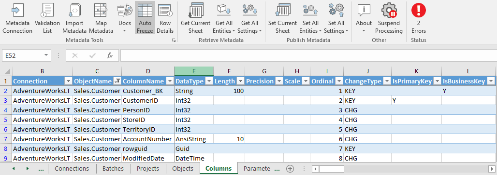Add a new sheet with plus button
This screenshot has height=175, width=497.
tap(290, 169)
